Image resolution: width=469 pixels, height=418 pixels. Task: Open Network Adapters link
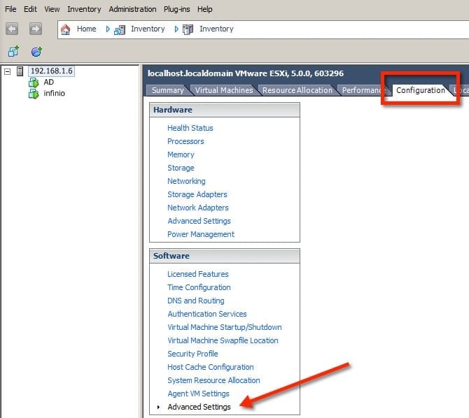(198, 208)
